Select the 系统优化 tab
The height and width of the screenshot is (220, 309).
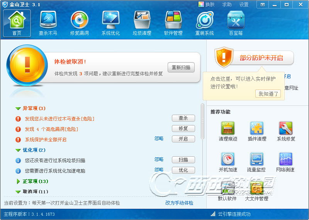110,23
